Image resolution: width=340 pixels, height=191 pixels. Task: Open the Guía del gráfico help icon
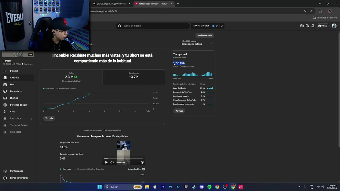click(143, 169)
